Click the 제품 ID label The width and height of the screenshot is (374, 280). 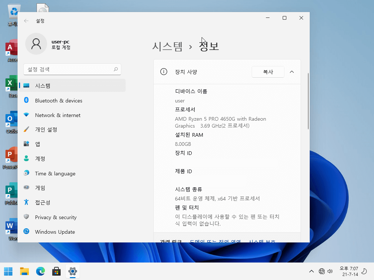183,171
